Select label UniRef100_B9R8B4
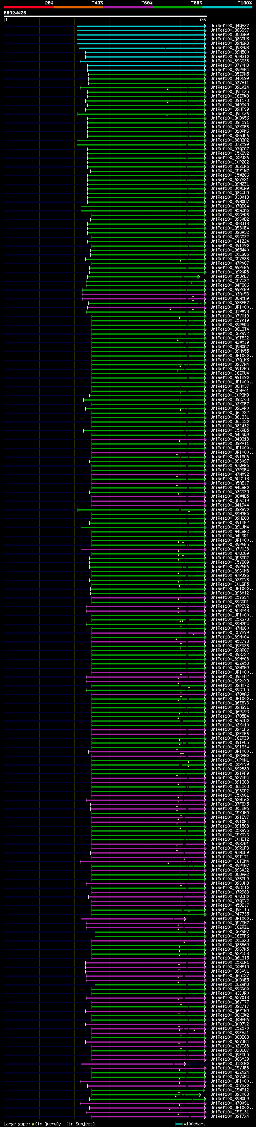256x1127 pixels. (230, 70)
